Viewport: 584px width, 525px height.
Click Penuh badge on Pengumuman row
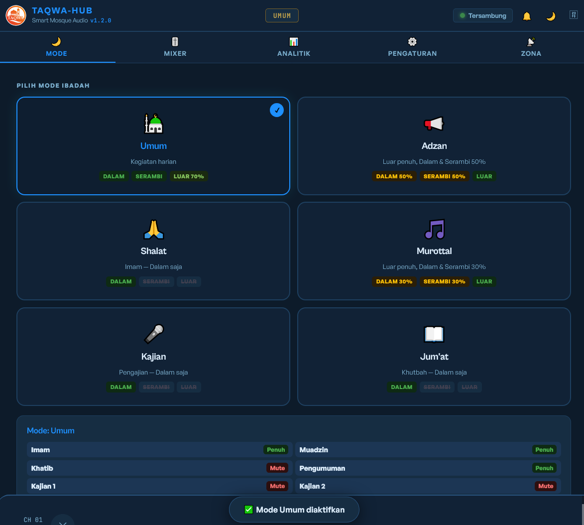tap(544, 468)
